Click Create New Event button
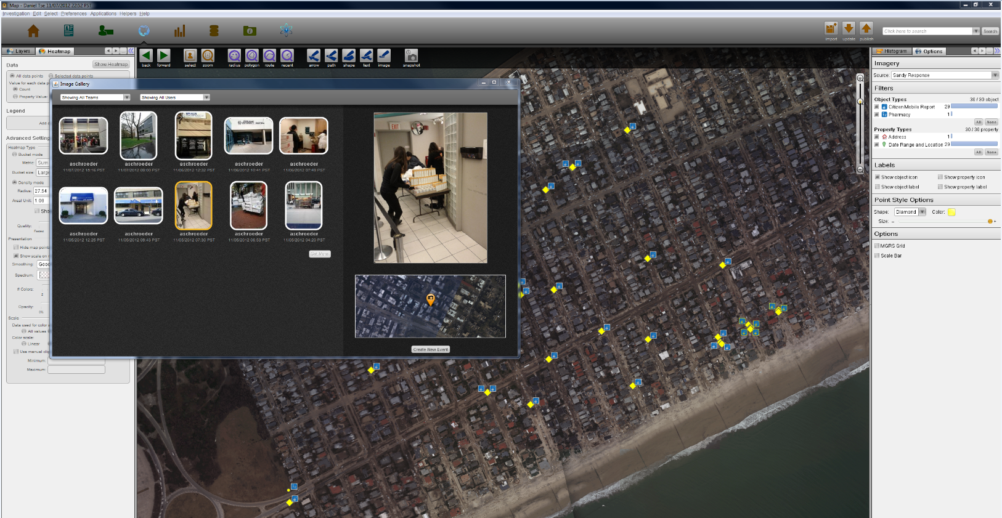The width and height of the screenshot is (1002, 518). [430, 349]
